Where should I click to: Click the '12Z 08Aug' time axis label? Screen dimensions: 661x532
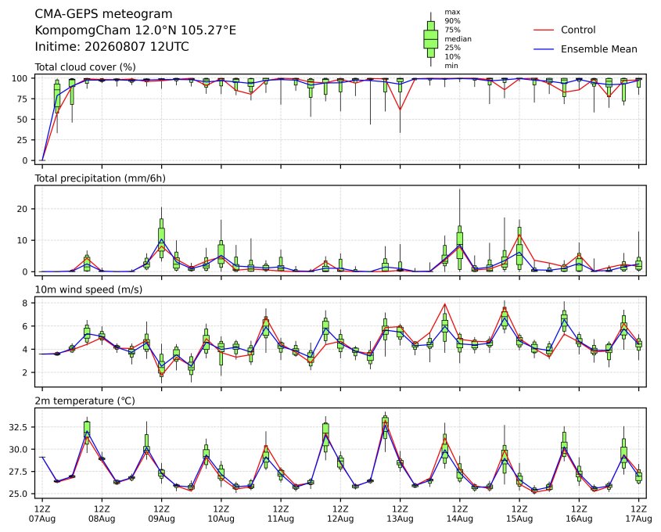pyautogui.click(x=102, y=513)
